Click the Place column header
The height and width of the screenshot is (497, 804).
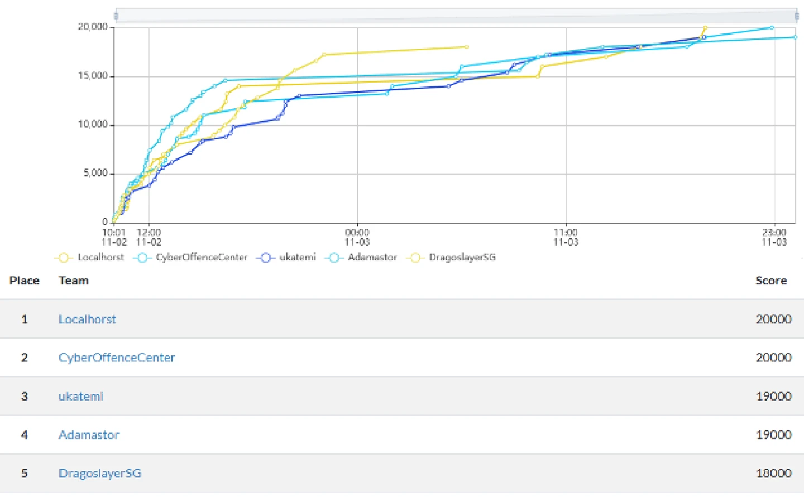point(24,281)
